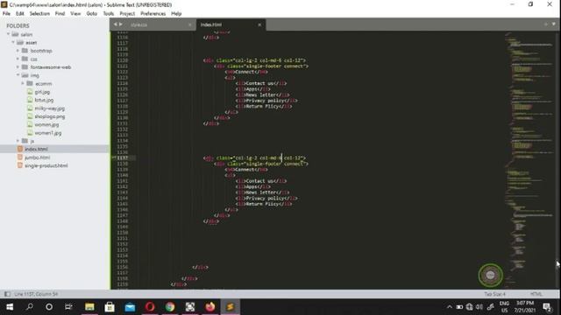Close the style.css tab
Viewport: 561px width, 315px height.
click(x=189, y=24)
